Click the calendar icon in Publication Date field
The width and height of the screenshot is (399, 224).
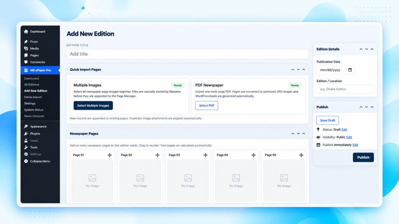350,70
